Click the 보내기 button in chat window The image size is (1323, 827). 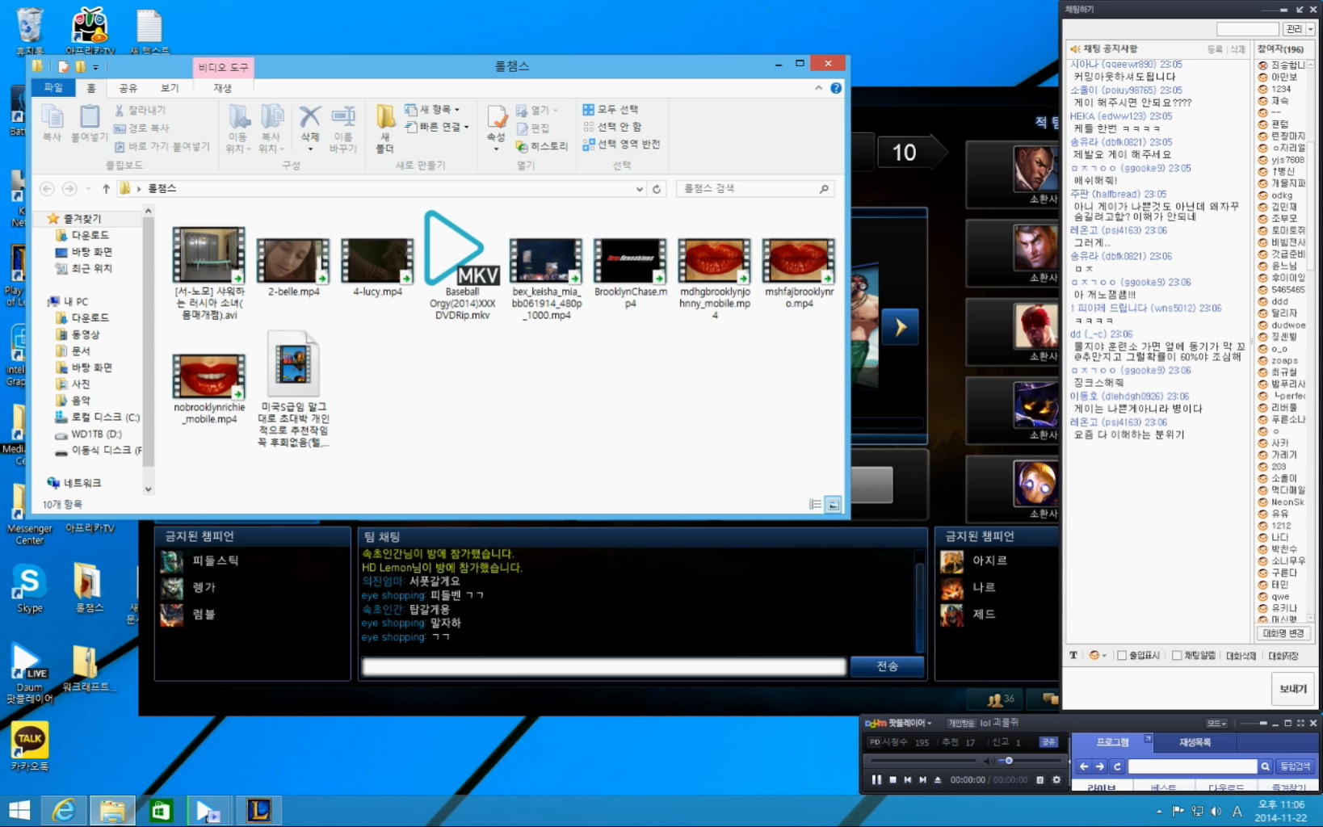tap(1292, 689)
